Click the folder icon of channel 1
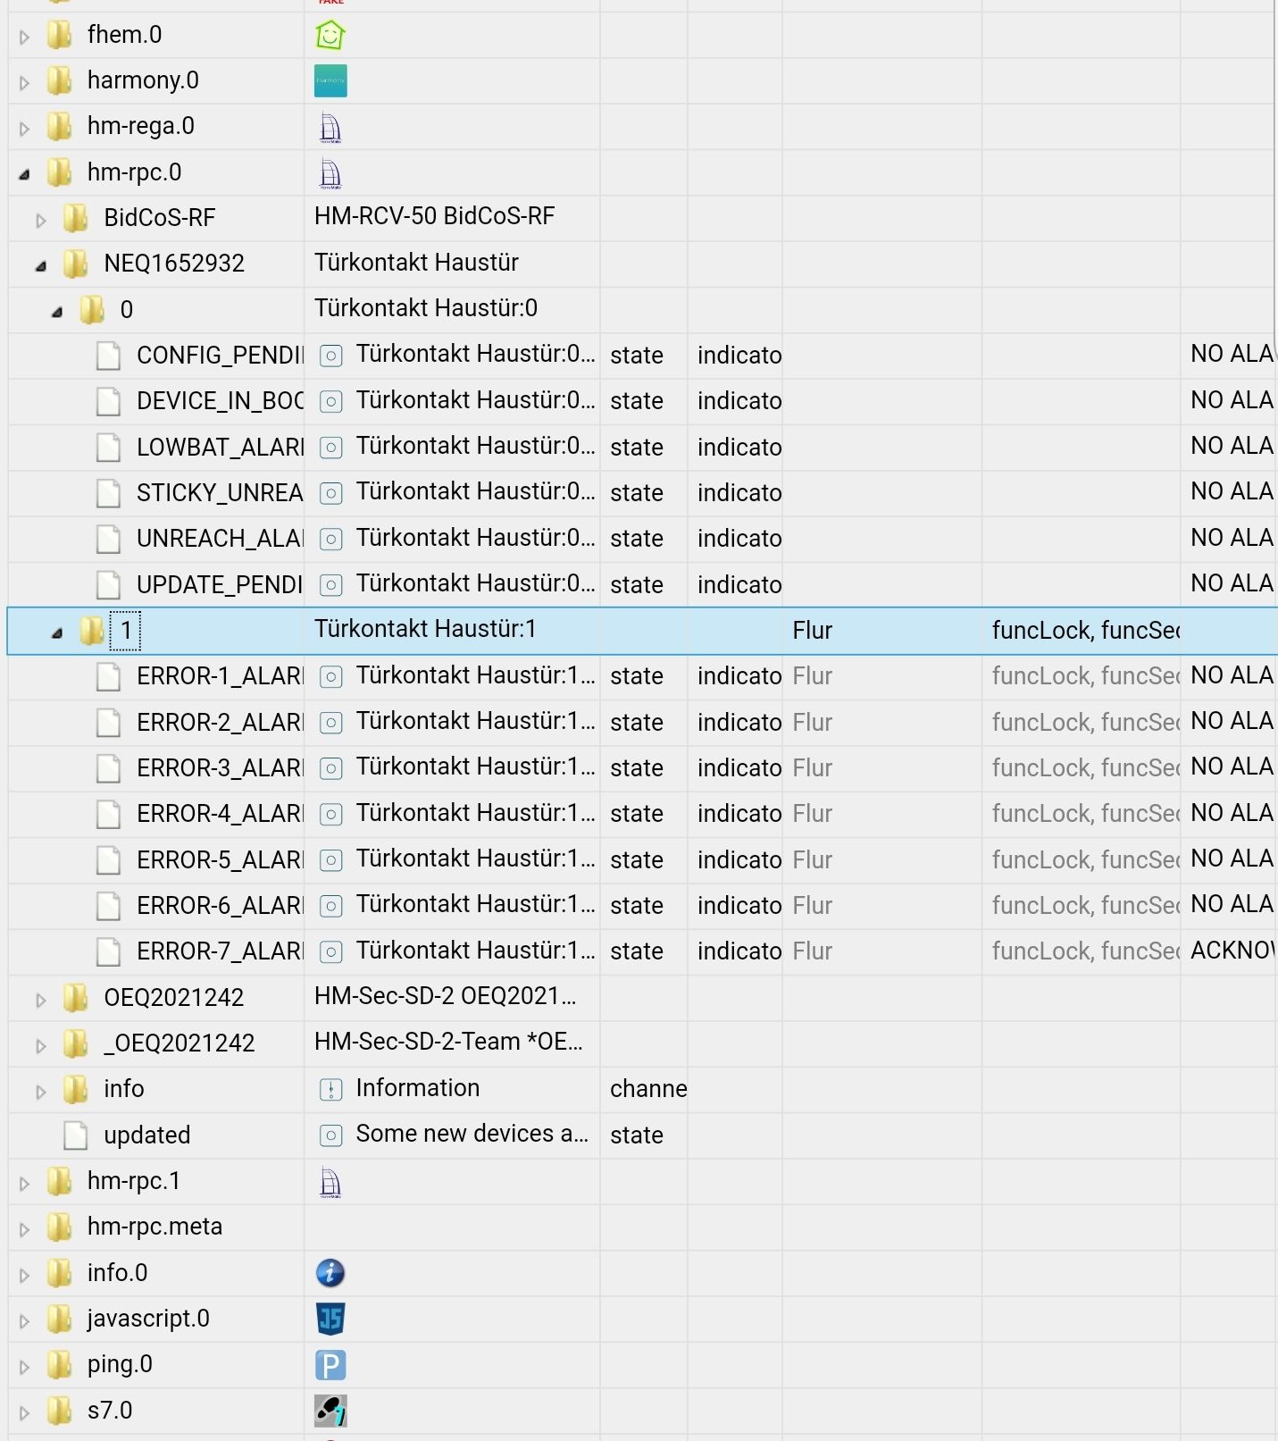Screen dimensions: 1278x1441 tap(92, 631)
